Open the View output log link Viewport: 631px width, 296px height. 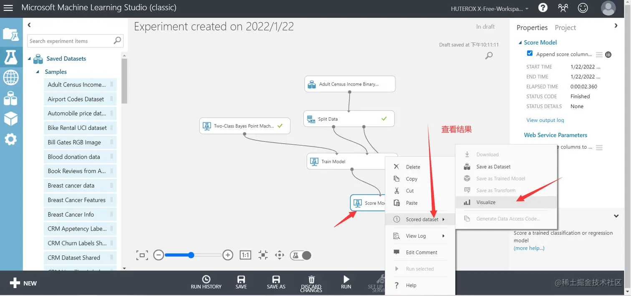(545, 120)
